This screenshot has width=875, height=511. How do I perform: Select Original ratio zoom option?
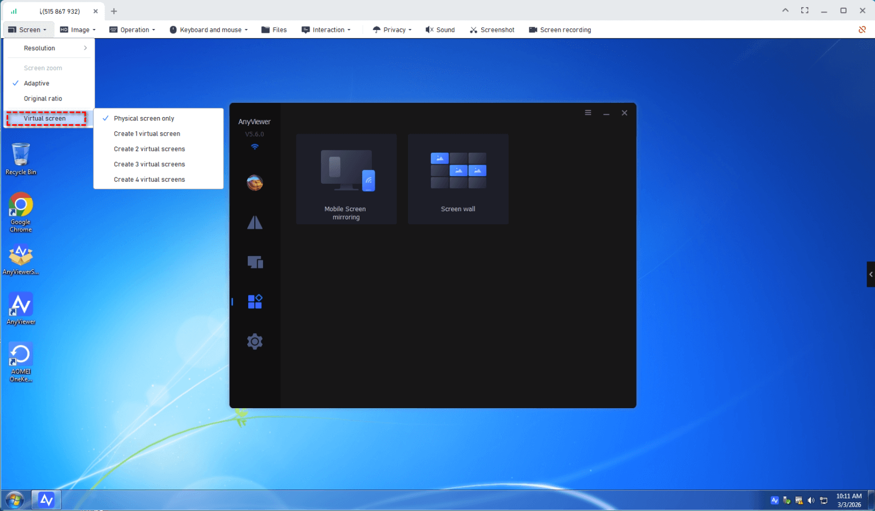(x=43, y=98)
